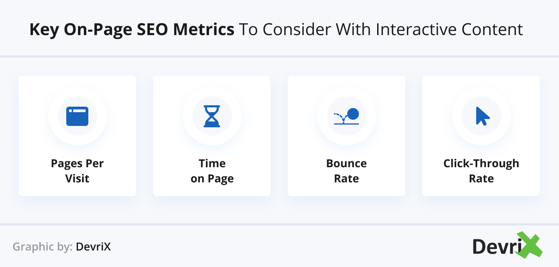Click the mouse cursor arrow icon

[x=482, y=116]
